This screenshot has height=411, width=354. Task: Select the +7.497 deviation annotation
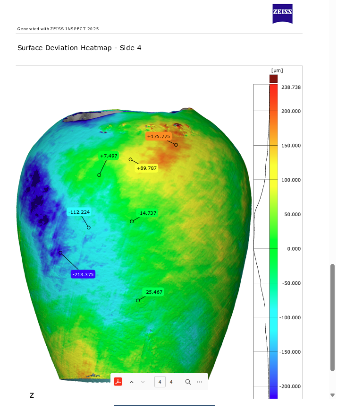(x=109, y=156)
